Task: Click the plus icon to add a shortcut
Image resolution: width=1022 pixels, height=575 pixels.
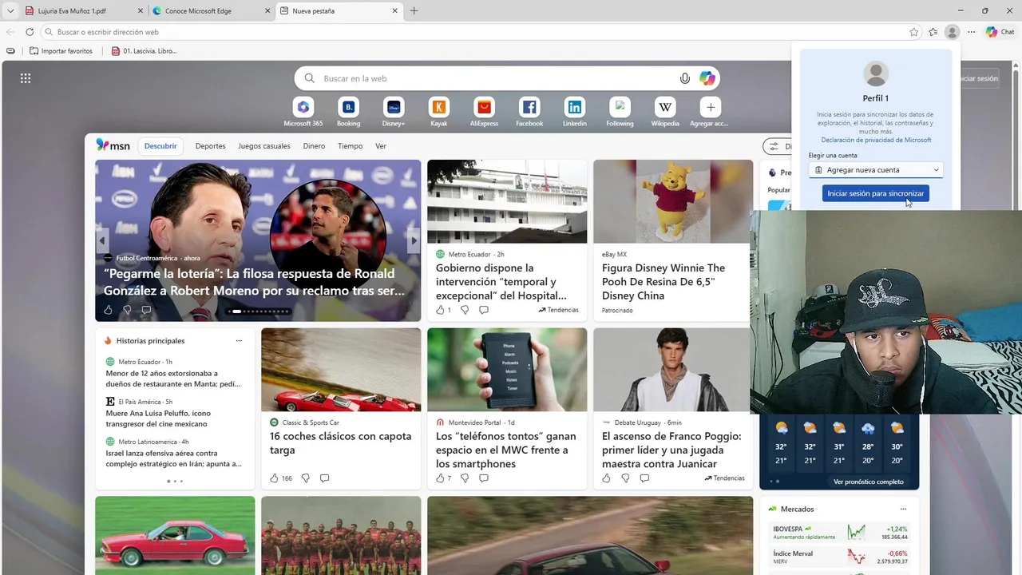Action: click(710, 107)
